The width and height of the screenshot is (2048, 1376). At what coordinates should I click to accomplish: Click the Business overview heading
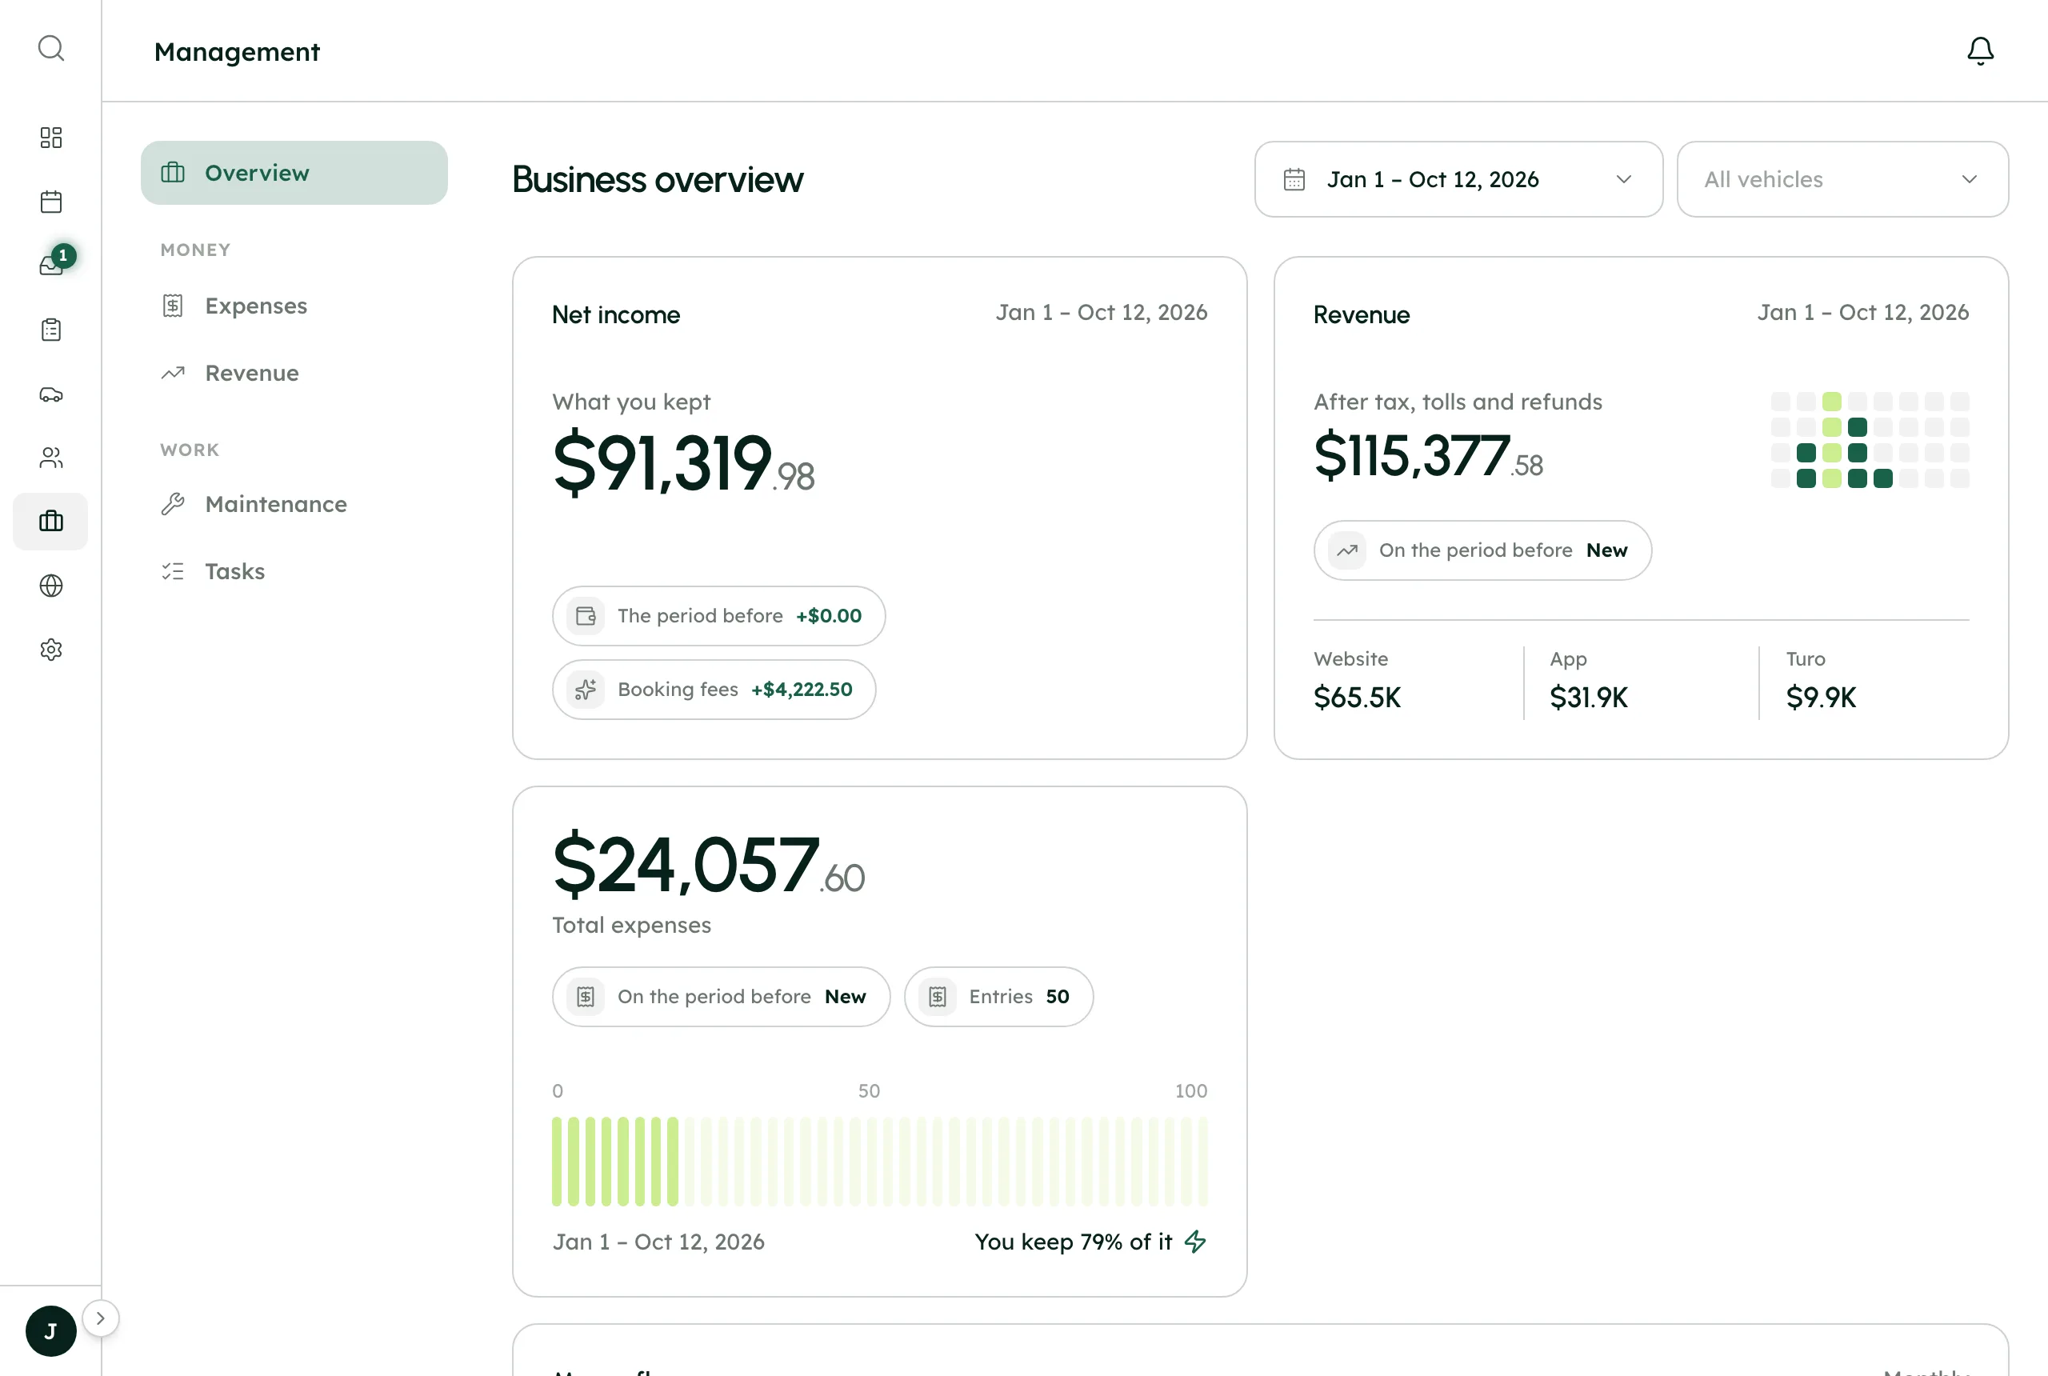[x=658, y=179]
